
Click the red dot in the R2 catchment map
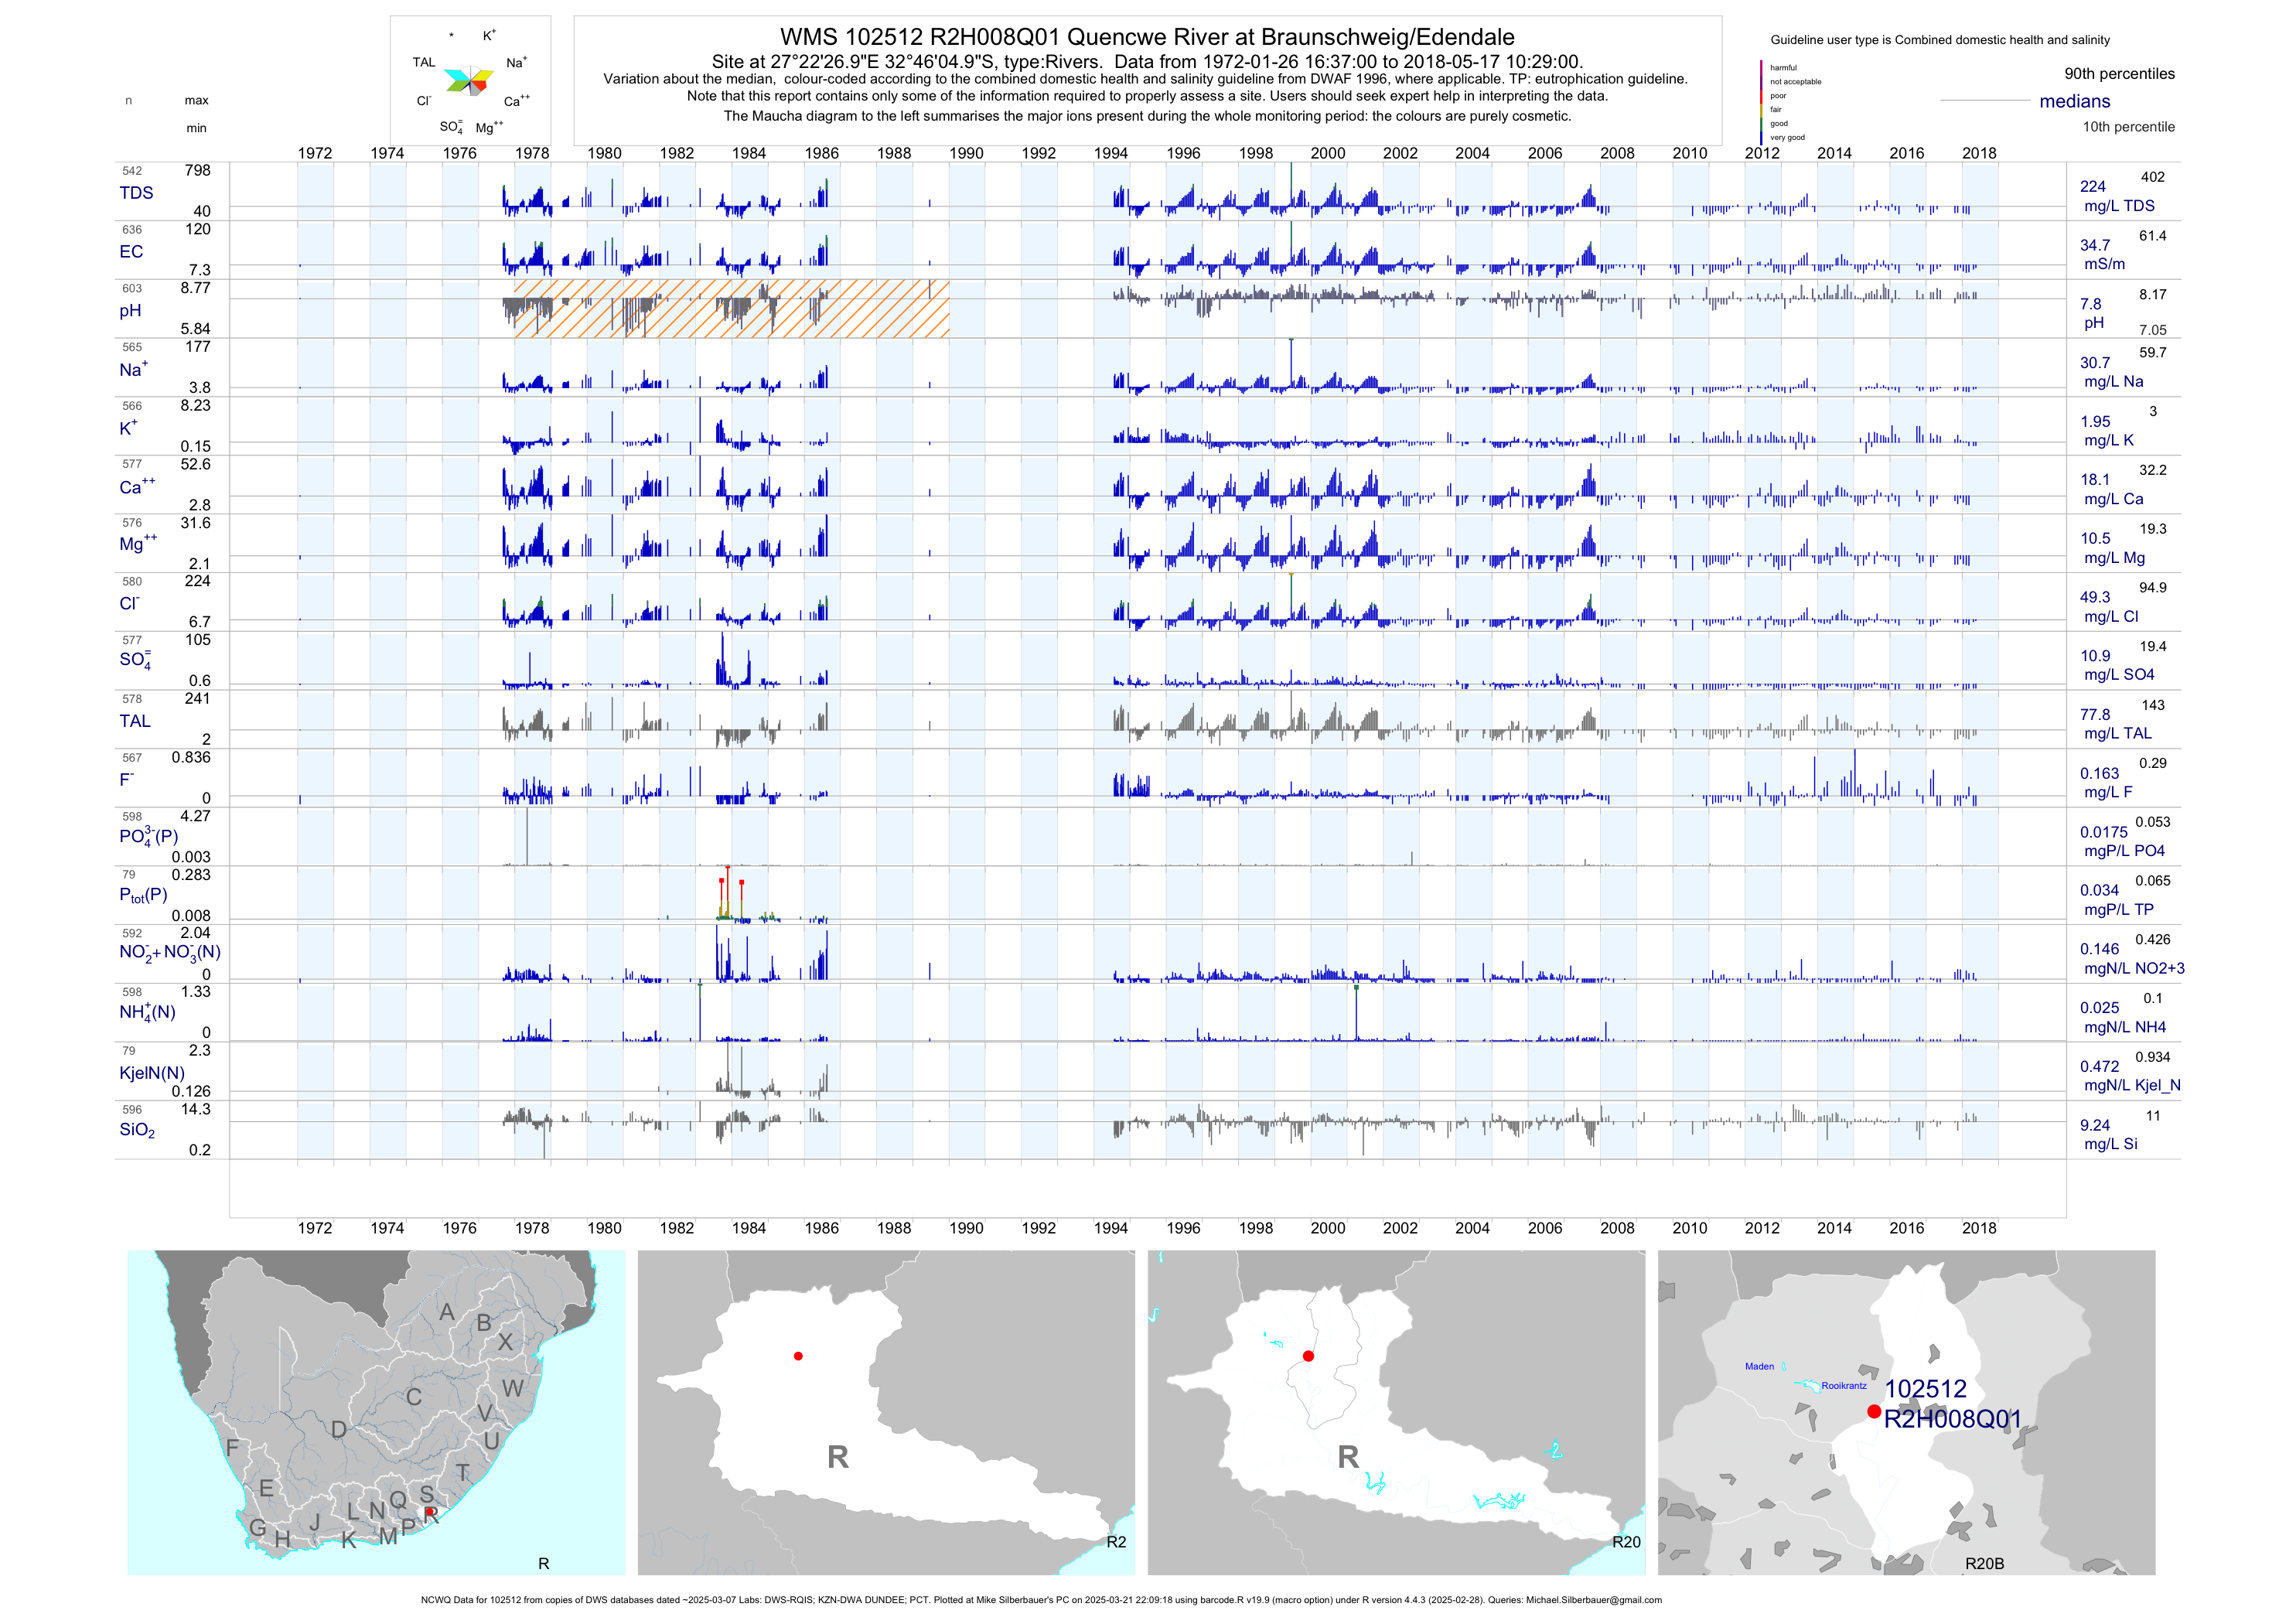[x=798, y=1356]
